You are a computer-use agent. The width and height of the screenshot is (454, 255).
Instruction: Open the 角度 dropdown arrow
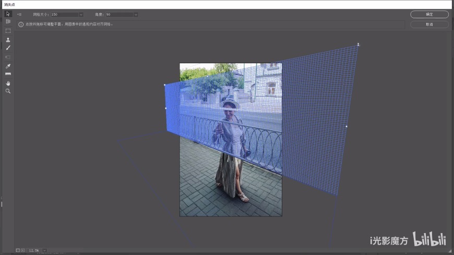136,15
